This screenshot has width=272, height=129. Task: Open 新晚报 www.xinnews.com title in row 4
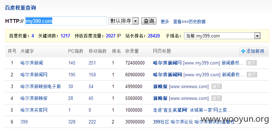(181, 98)
